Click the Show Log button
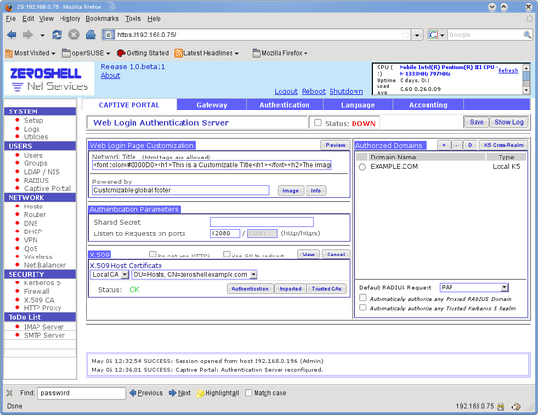The image size is (538, 415). (x=508, y=122)
